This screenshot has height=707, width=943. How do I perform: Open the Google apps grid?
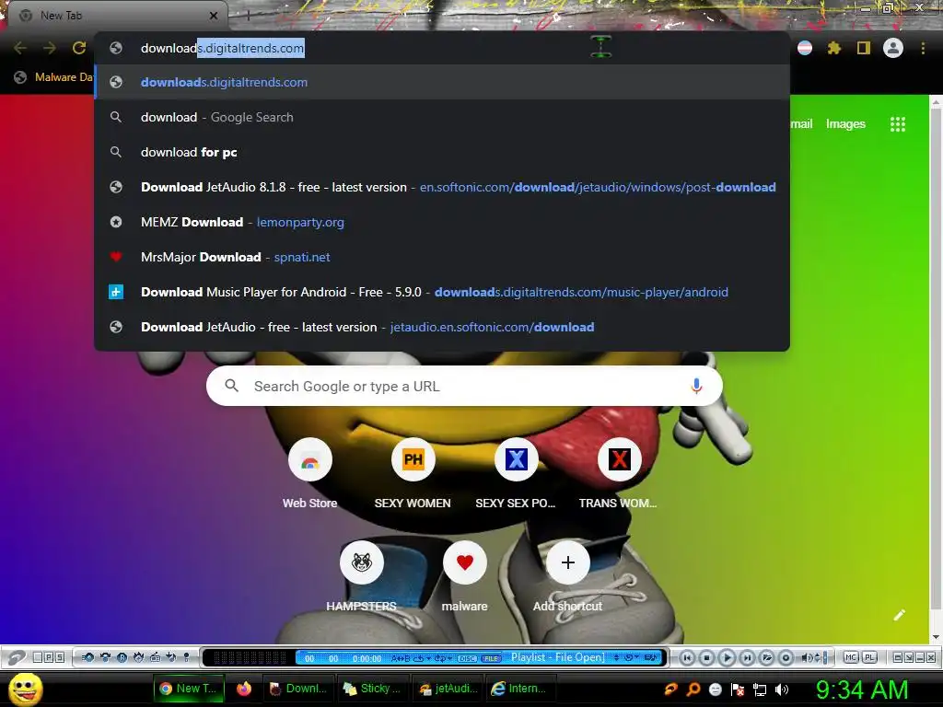897,124
